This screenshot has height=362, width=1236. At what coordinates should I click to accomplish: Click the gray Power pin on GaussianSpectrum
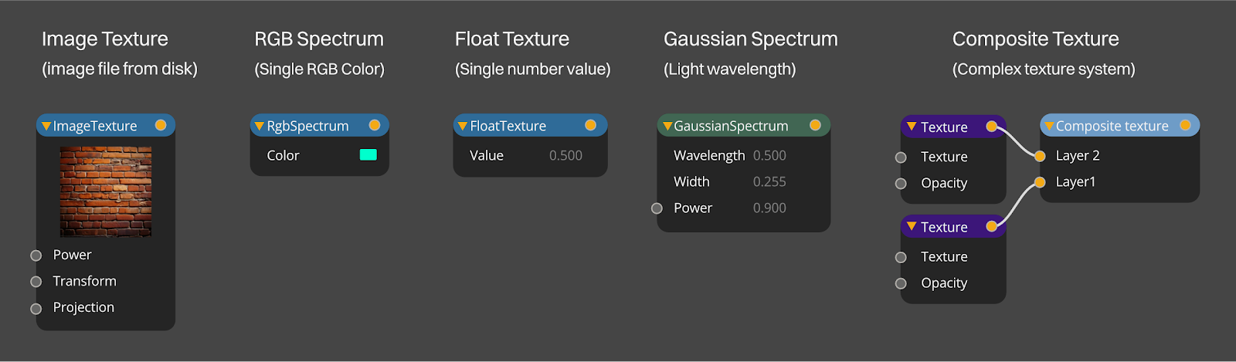657,208
